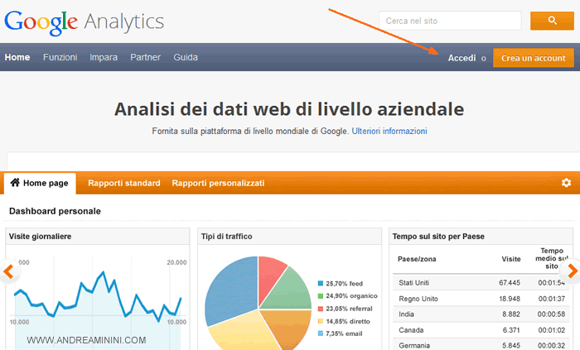Click the orange search magnifier button
Image resolution: width=580 pixels, height=350 pixels.
[552, 21]
